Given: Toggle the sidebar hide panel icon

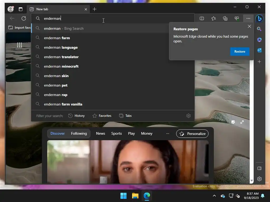Looking at the screenshot, I should pos(259,168).
